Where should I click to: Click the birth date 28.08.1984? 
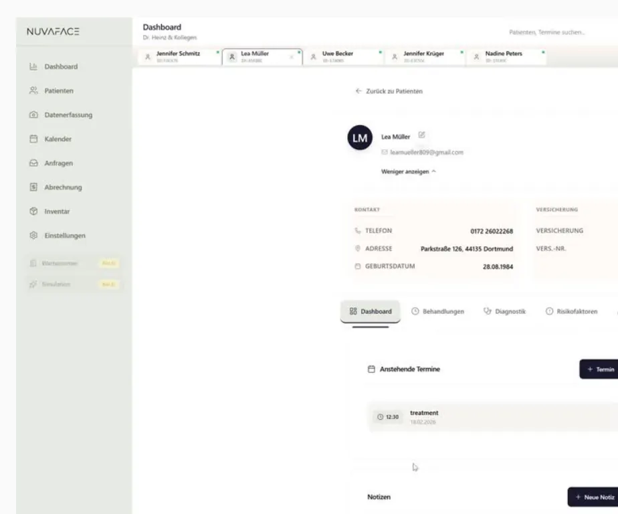498,266
